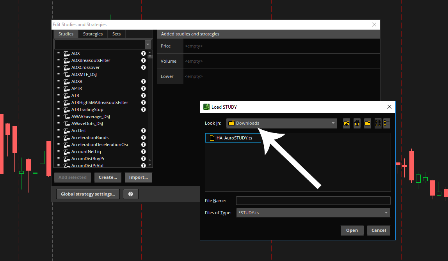Click the Home directory icon
This screenshot has height=261, width=448.
(x=357, y=123)
